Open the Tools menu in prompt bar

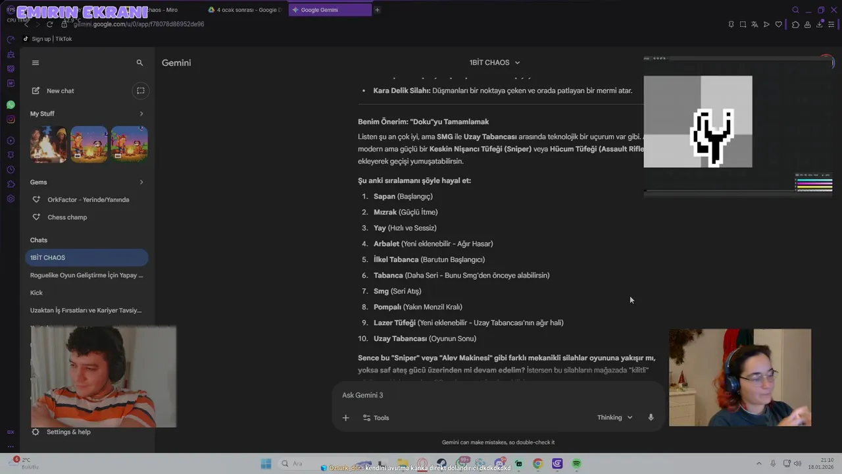coord(376,417)
